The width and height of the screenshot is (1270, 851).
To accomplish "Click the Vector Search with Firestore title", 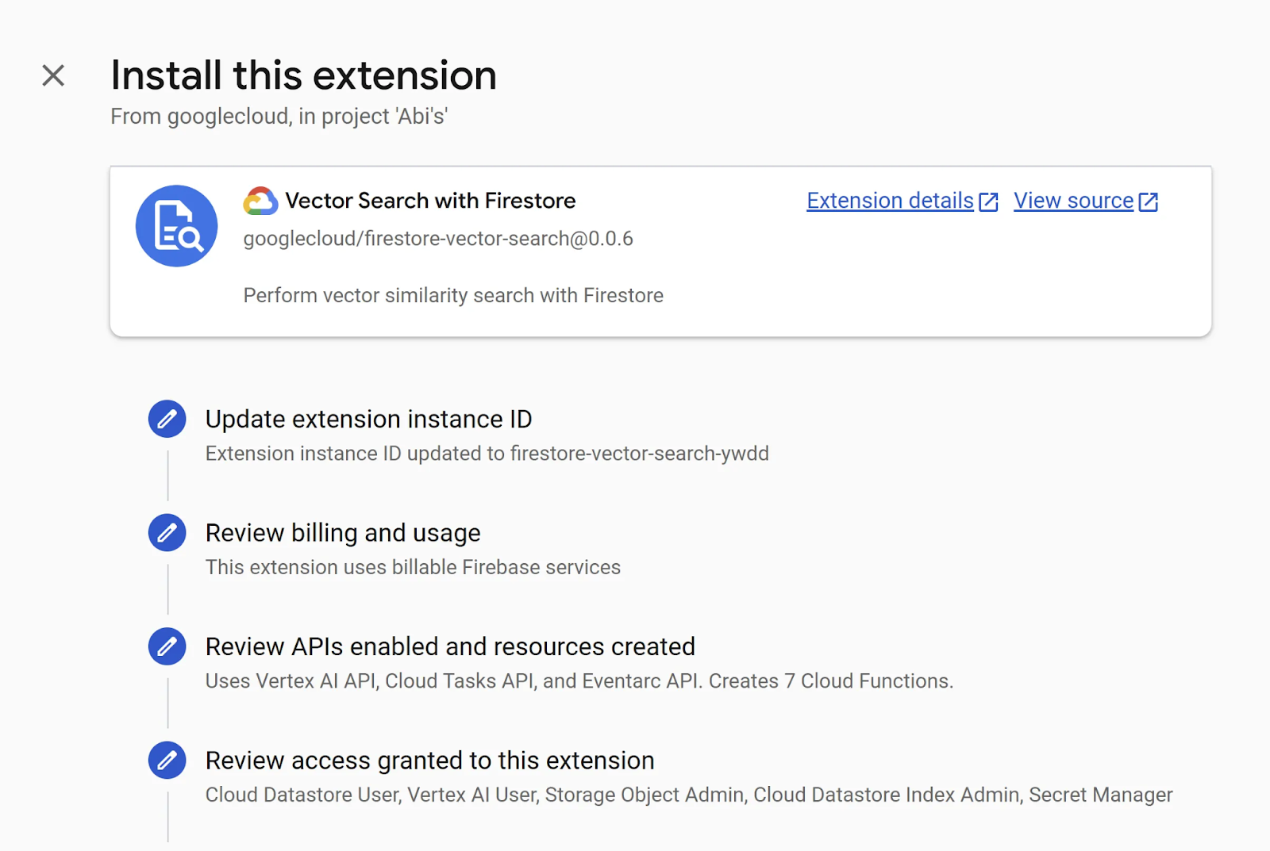I will pyautogui.click(x=430, y=201).
